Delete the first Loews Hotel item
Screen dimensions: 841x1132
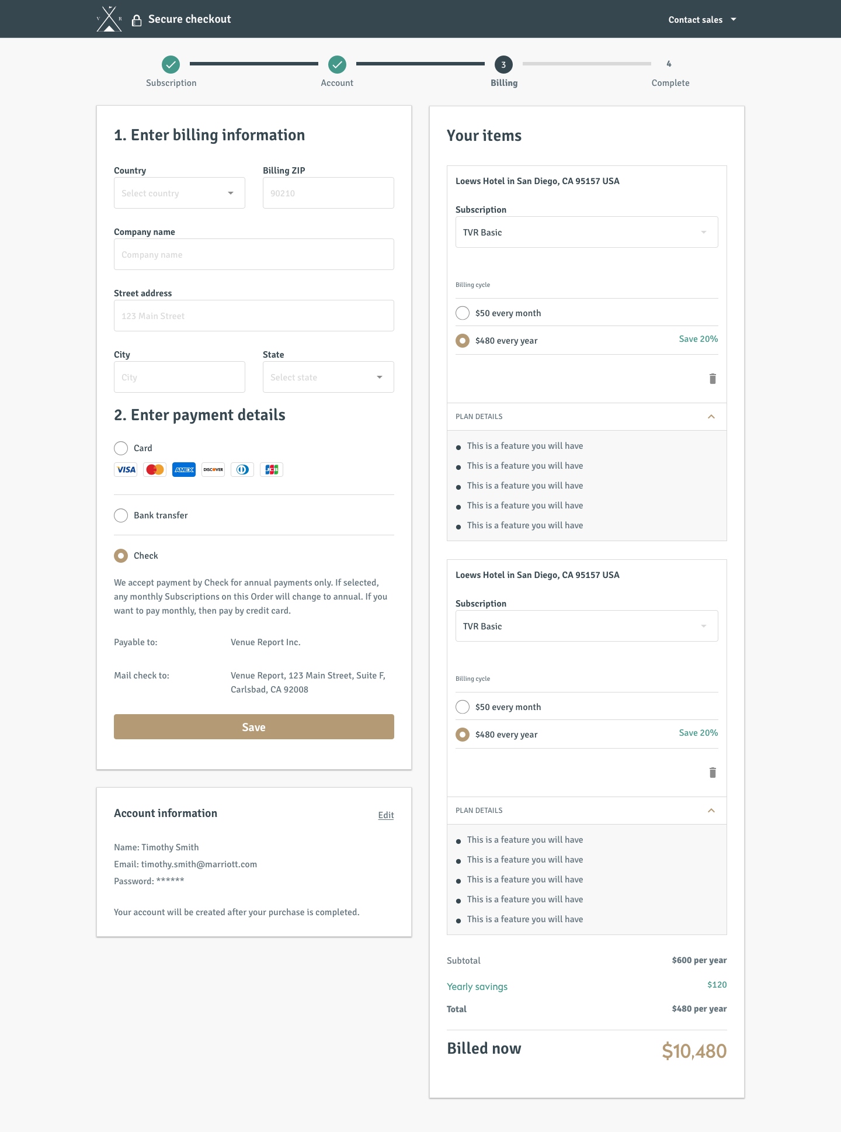(x=713, y=379)
